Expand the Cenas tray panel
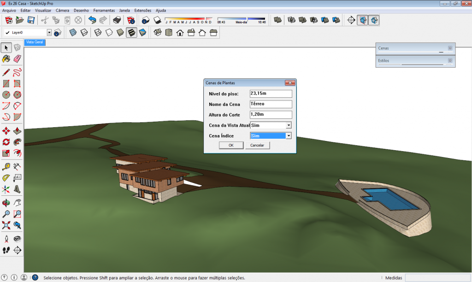Viewport: 472px width, 282px height. 415,48
